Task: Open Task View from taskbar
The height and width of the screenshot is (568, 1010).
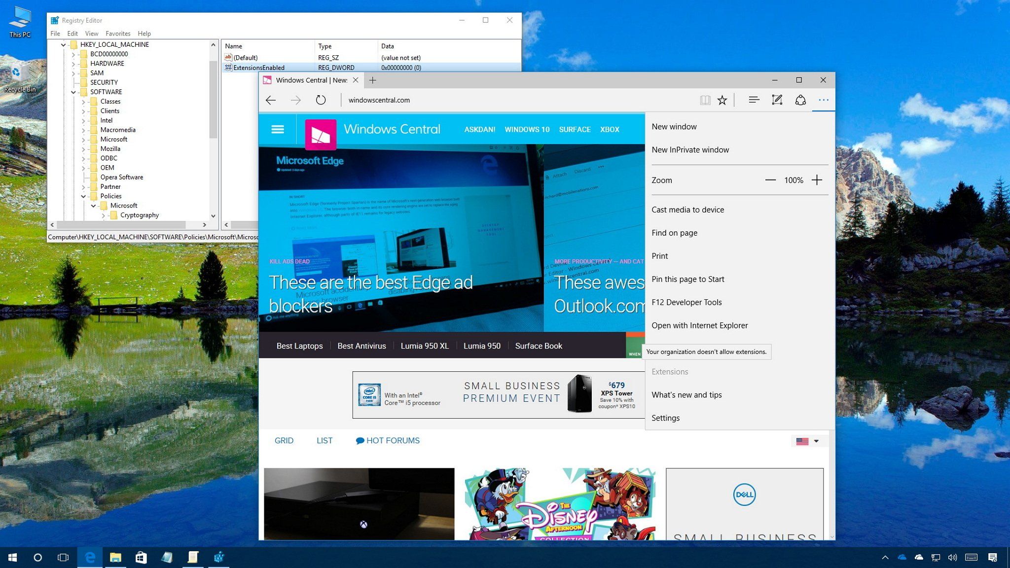Action: point(63,557)
